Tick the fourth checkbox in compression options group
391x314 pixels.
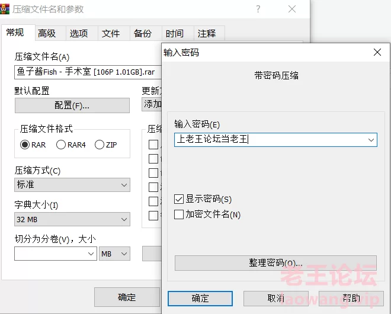click(x=153, y=187)
